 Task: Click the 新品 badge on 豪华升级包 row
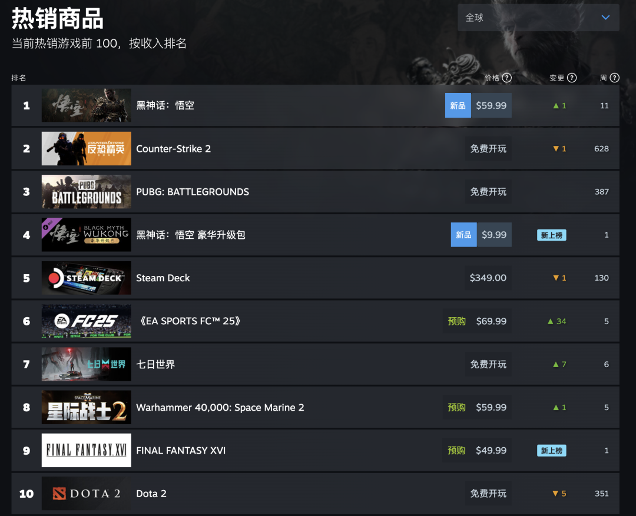(463, 235)
